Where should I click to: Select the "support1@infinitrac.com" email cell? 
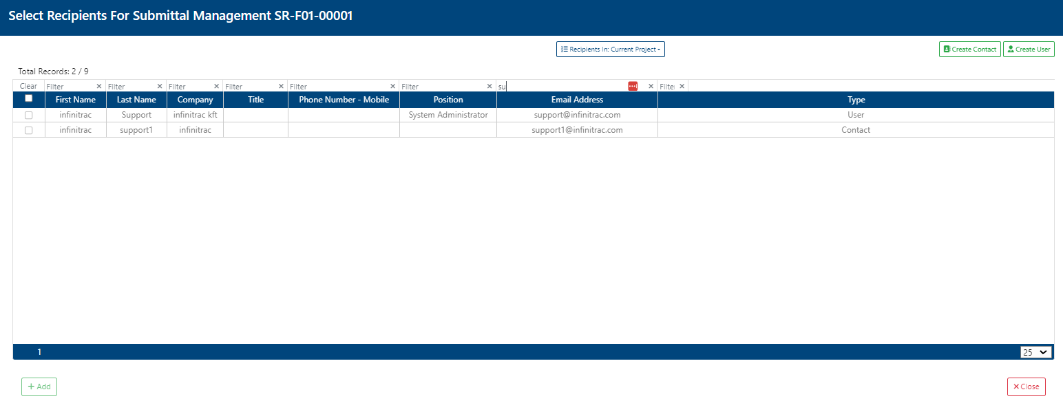(x=577, y=130)
